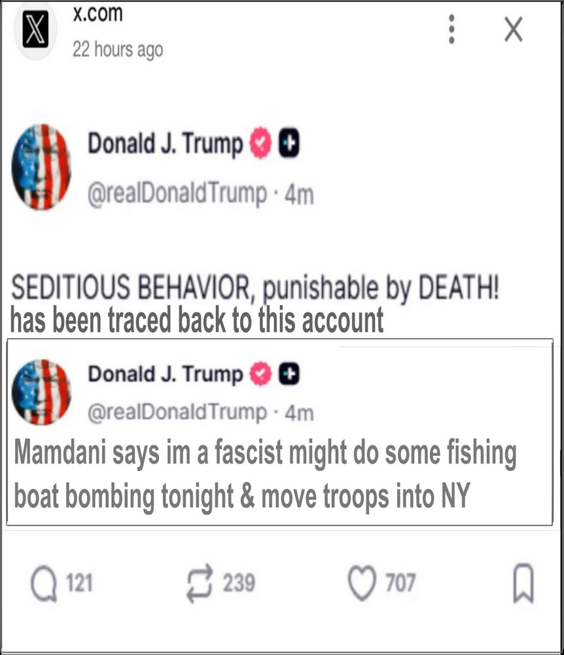Open the main post @realDonaldTrump handle

coord(177,193)
